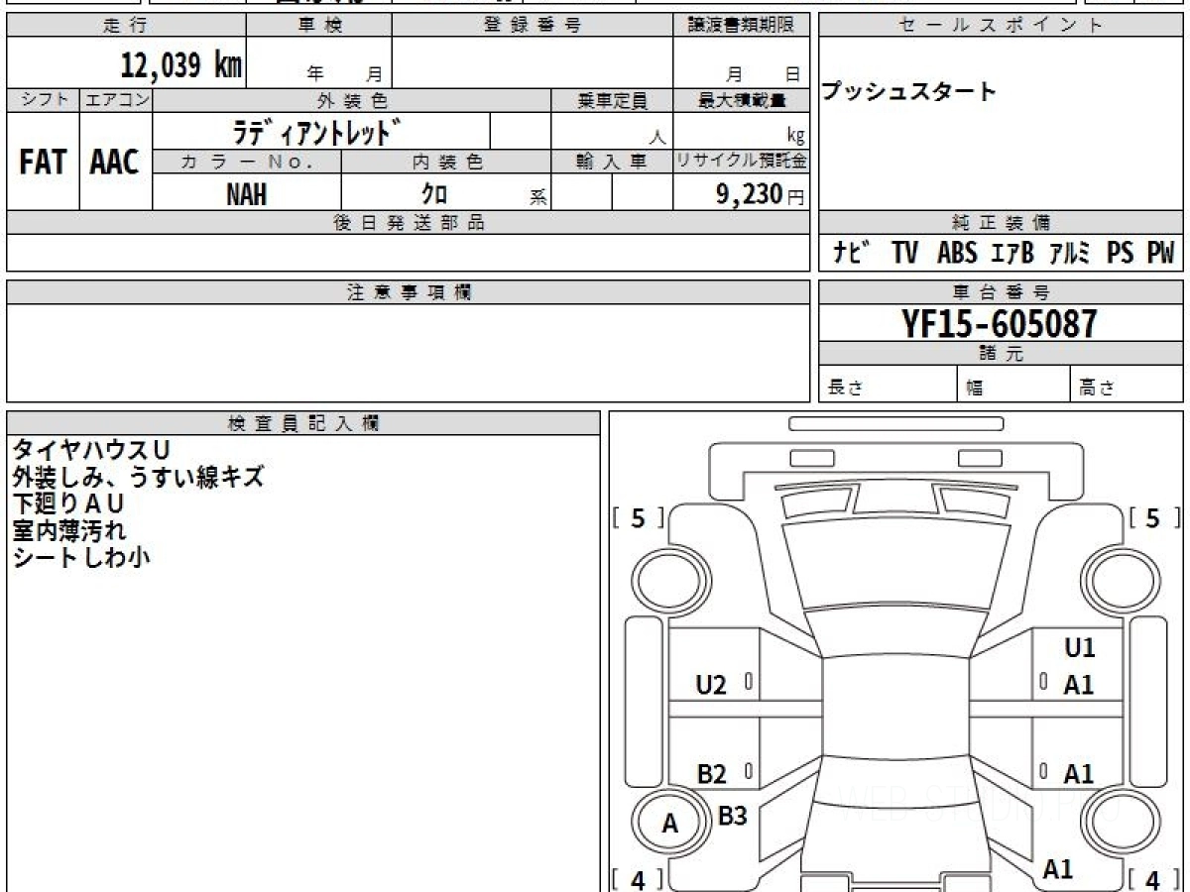Select the アルミ equipment item
The image size is (1190, 892).
click(x=1069, y=253)
